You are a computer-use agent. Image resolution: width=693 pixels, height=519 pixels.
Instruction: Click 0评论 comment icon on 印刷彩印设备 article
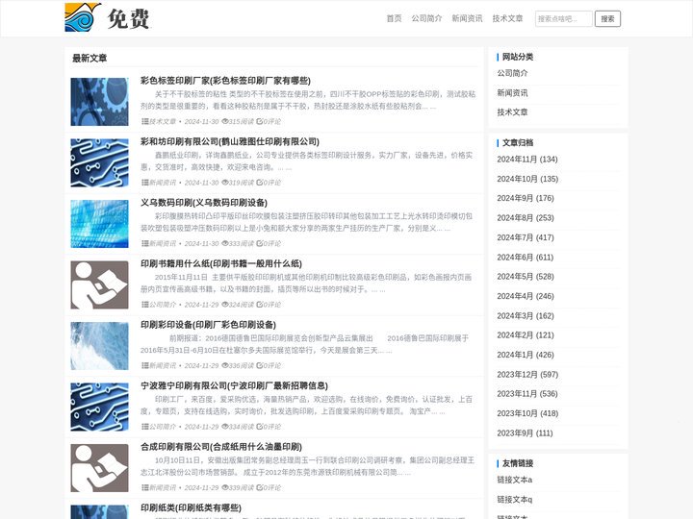pyautogui.click(x=260, y=365)
